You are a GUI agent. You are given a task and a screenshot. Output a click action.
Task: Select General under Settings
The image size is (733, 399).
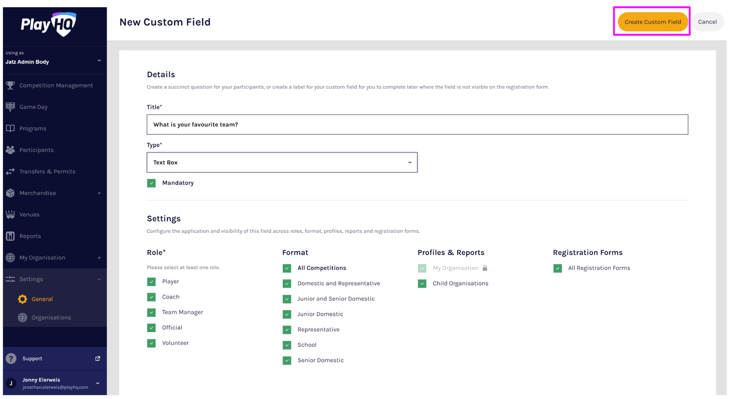(x=42, y=299)
